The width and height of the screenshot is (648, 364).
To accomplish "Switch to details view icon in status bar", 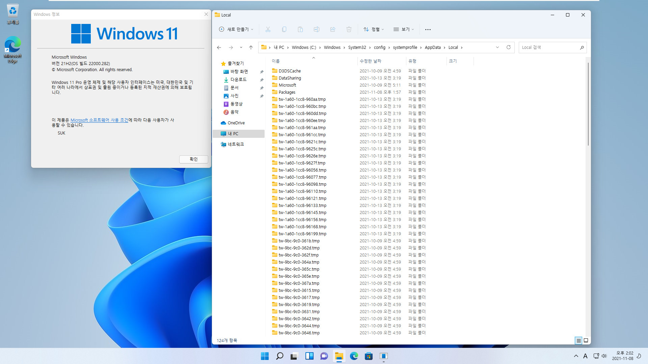I will coord(578,340).
